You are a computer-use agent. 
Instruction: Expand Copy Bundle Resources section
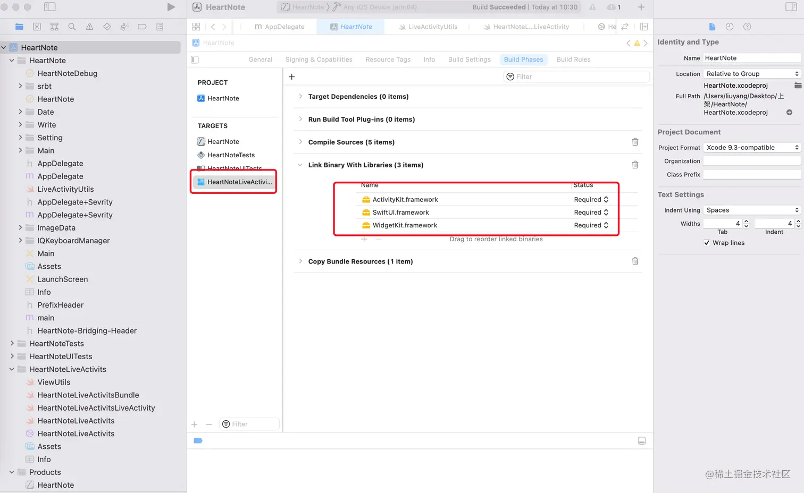pyautogui.click(x=300, y=261)
